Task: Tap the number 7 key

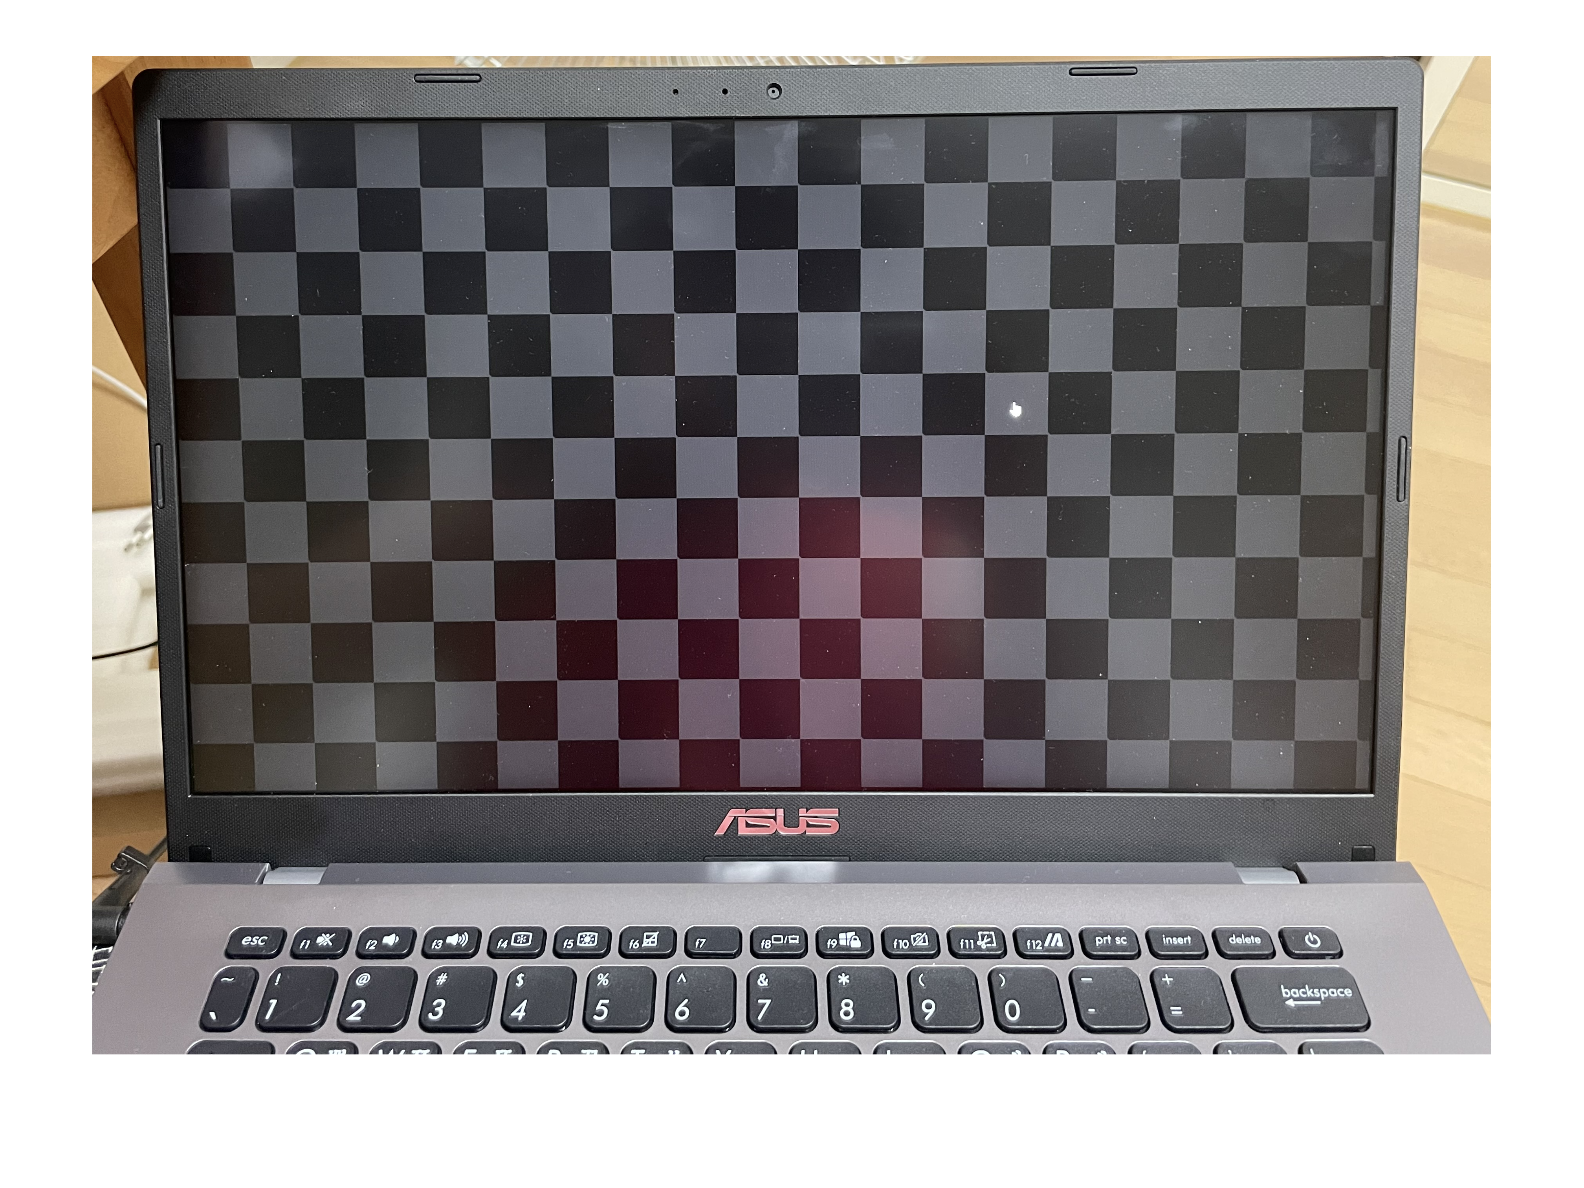Action: click(x=781, y=998)
